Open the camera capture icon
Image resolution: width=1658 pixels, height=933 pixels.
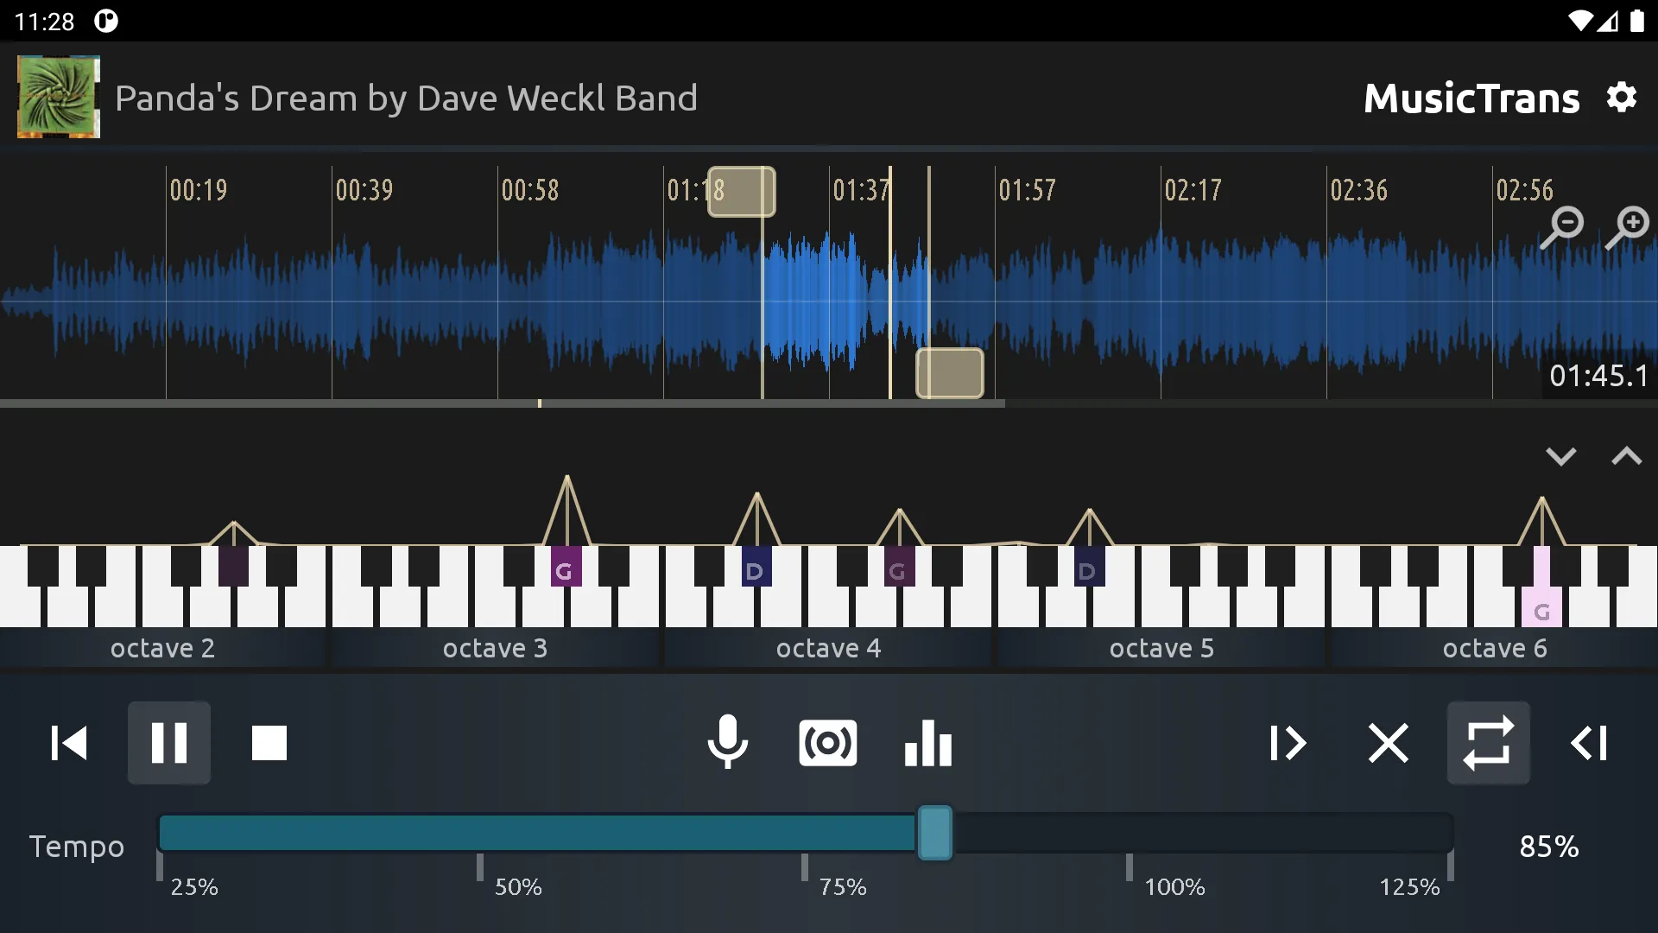coord(828,743)
